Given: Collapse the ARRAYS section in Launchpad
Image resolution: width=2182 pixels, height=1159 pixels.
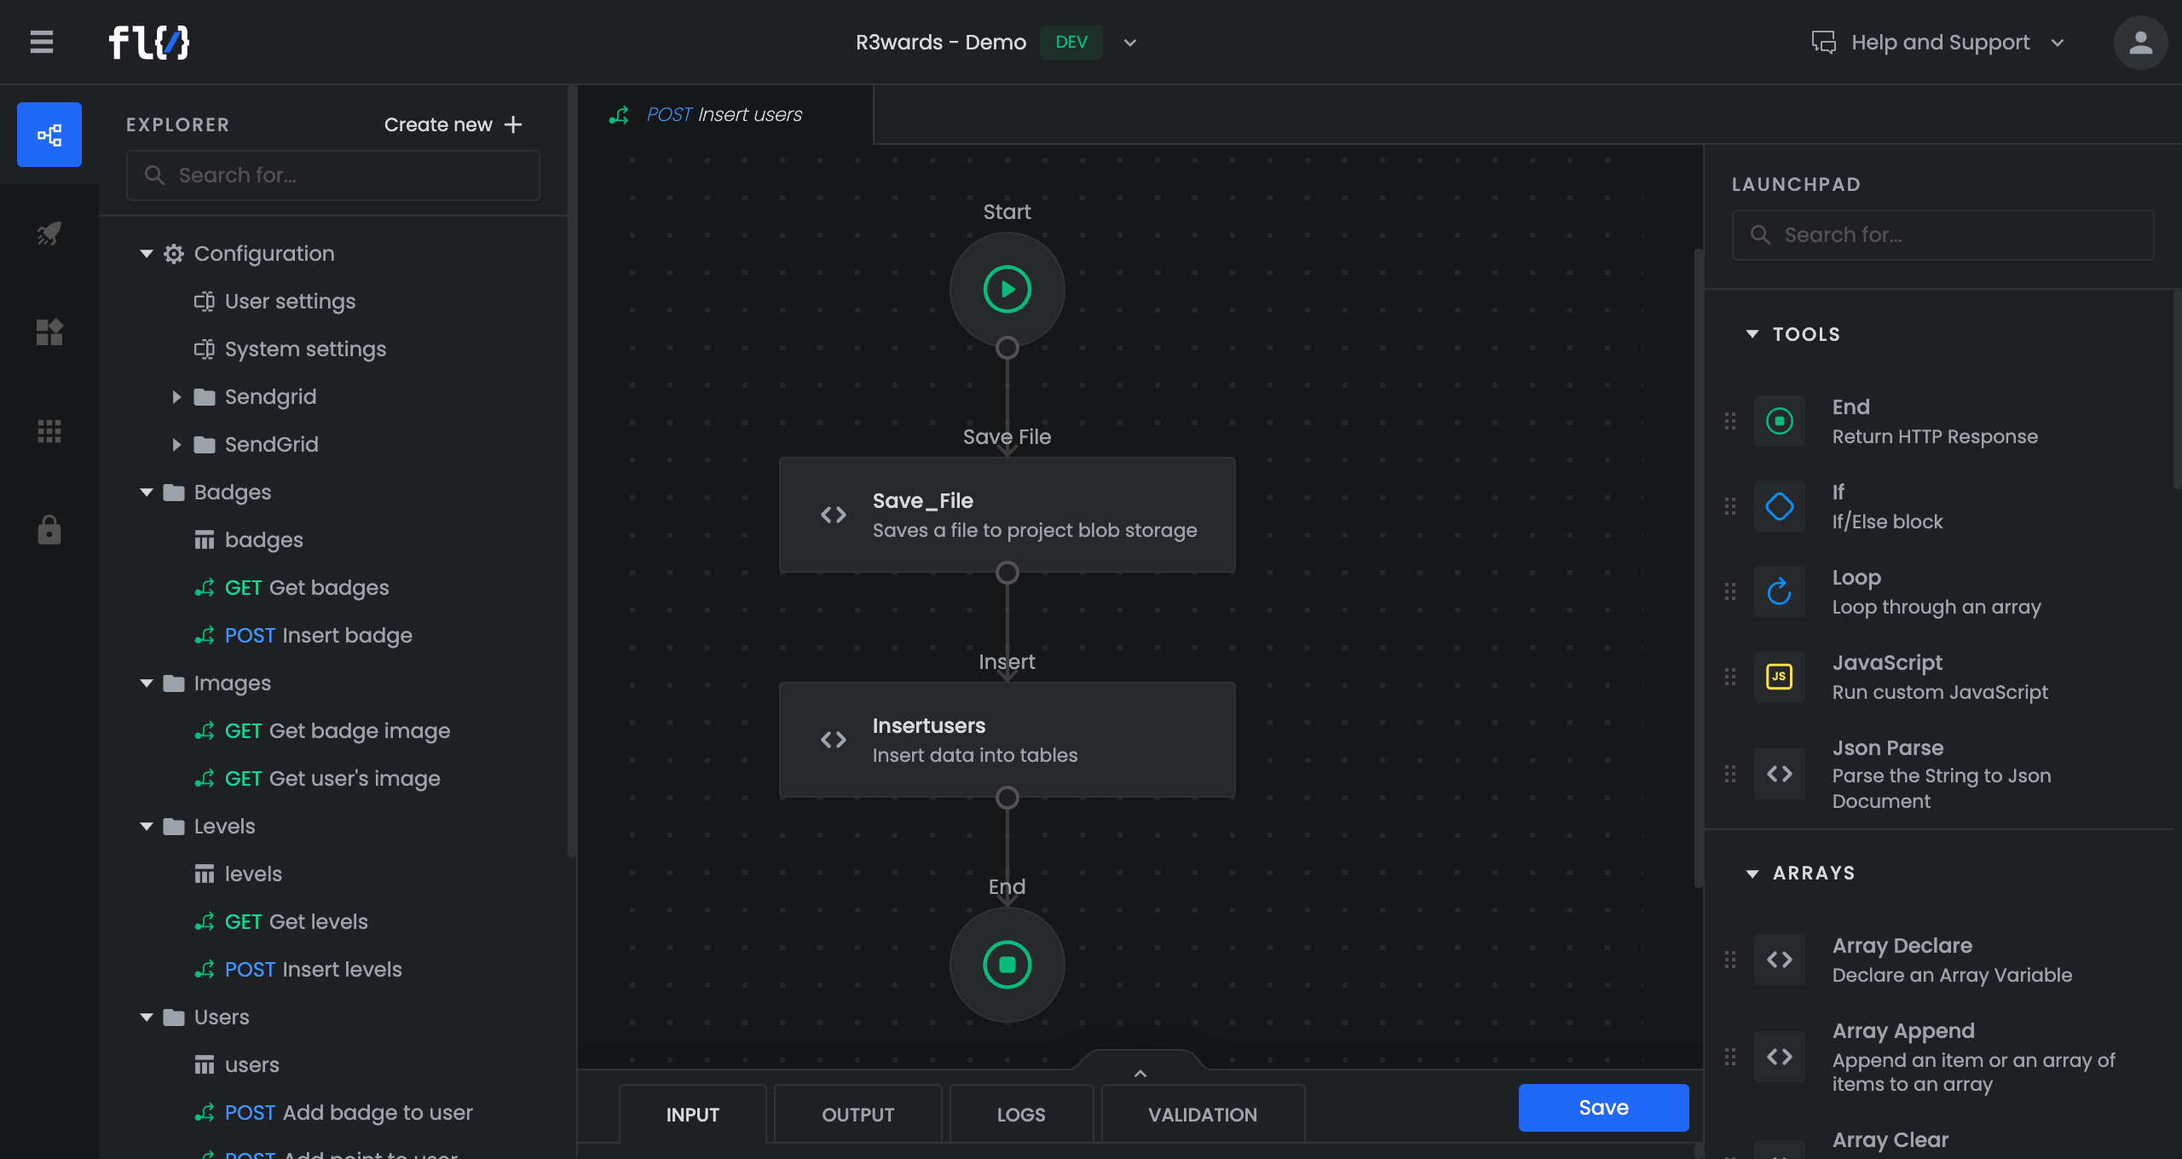Looking at the screenshot, I should tap(1752, 874).
